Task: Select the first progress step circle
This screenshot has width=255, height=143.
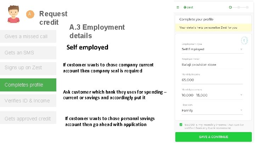Action: pos(230,7)
